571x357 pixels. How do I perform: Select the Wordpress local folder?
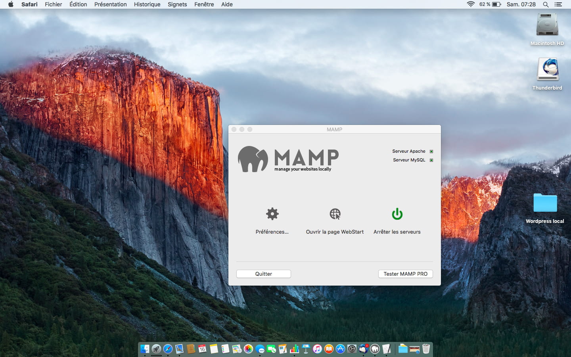point(545,203)
